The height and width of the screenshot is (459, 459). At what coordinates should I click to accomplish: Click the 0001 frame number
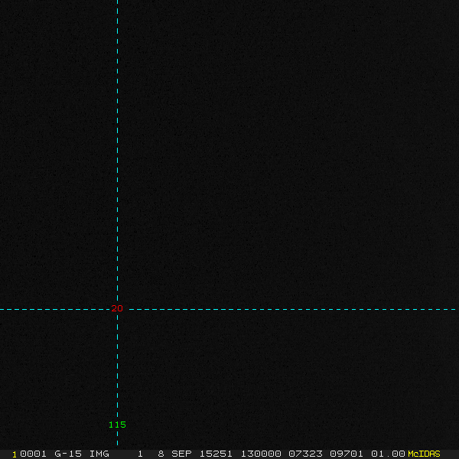pos(33,454)
